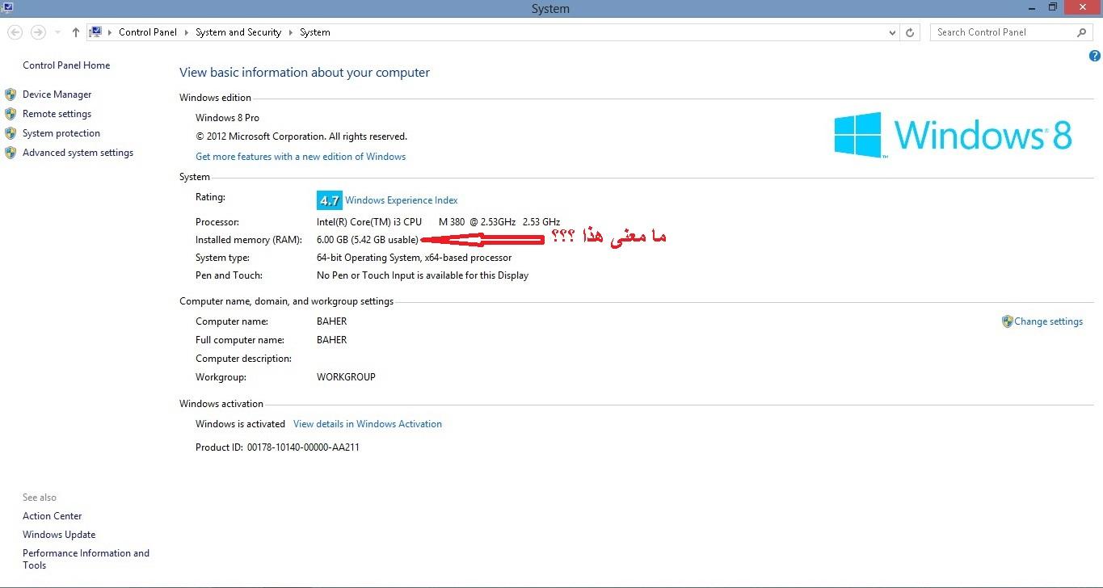Open Remote settings
Image resolution: width=1103 pixels, height=588 pixels.
pos(57,114)
